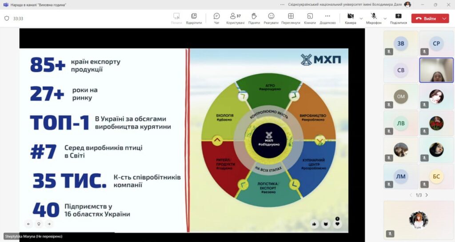Open the Кімнати breakout rooms
455x242 pixels.
310,18
